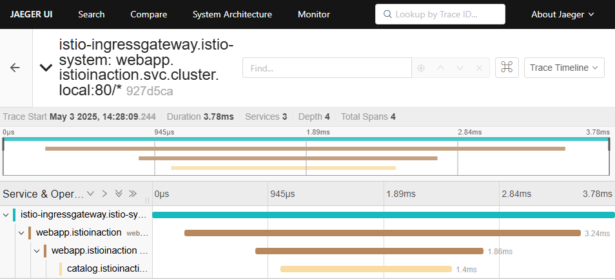
Task: Open the Monitor page in the nav bar
Action: point(314,15)
